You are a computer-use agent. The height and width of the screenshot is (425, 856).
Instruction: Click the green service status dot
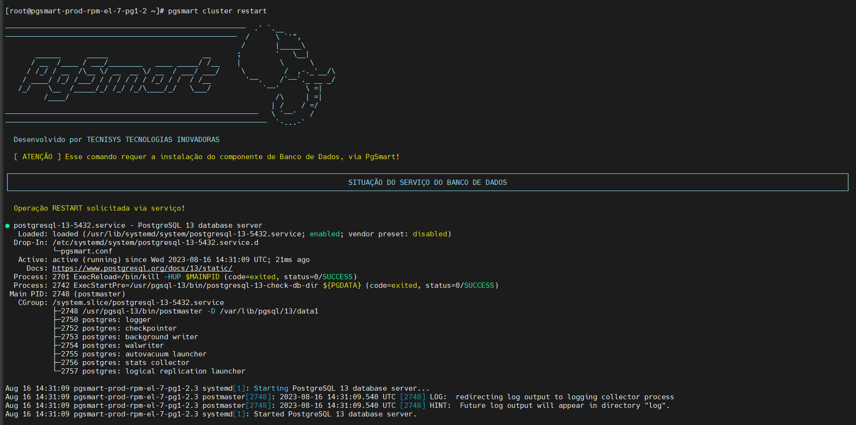pos(7,226)
